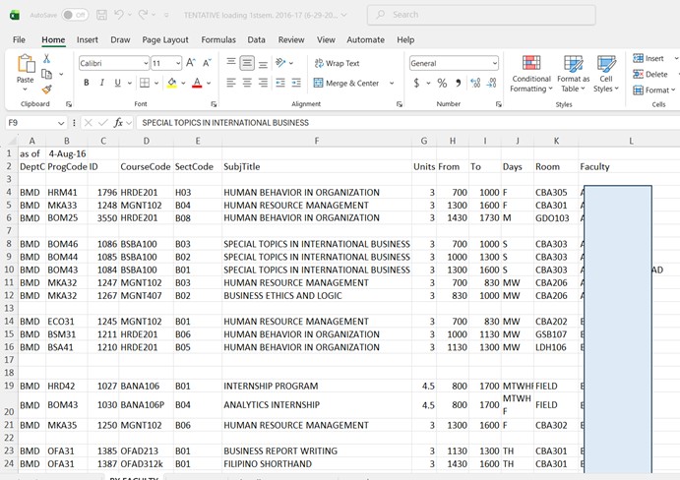This screenshot has height=480, width=680.
Task: Open Conditional Formatting menu
Action: [531, 72]
